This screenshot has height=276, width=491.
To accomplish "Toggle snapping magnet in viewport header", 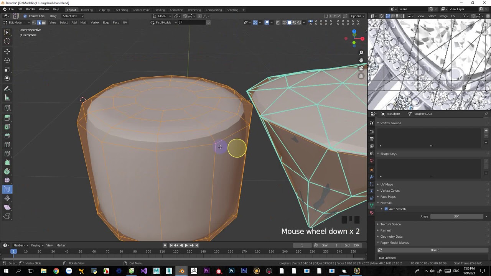I will click(x=185, y=16).
